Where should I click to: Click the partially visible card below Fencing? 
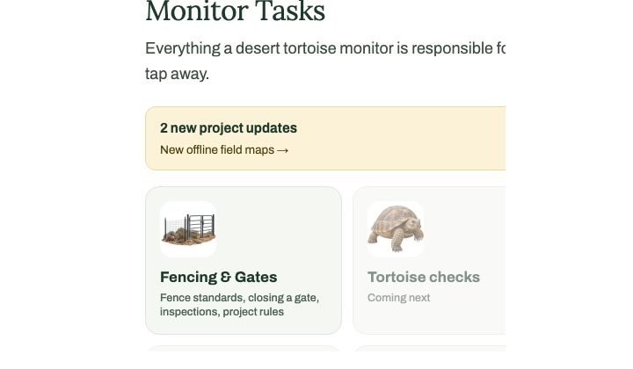(x=244, y=348)
